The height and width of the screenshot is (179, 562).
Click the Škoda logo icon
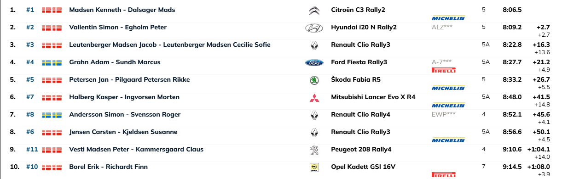click(313, 80)
